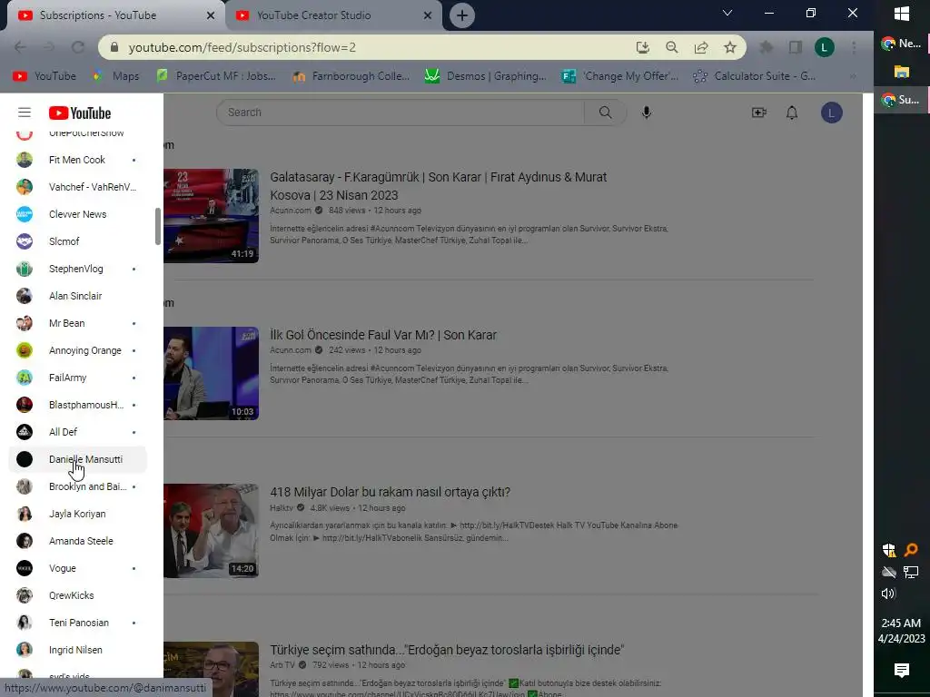
Task: Select Danielle Mansutti in the sidebar
Action: 77,459
